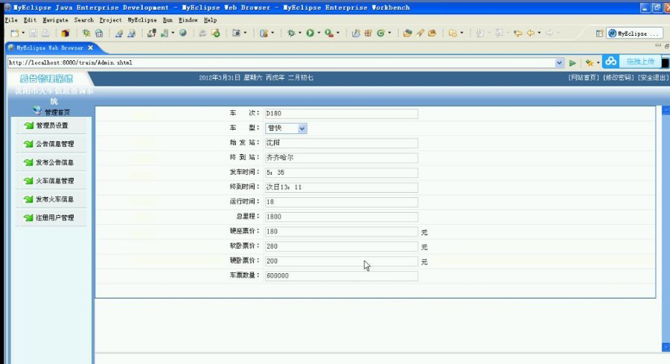
Task: Click the camera screenshot toolbar icon
Action: click(236, 33)
